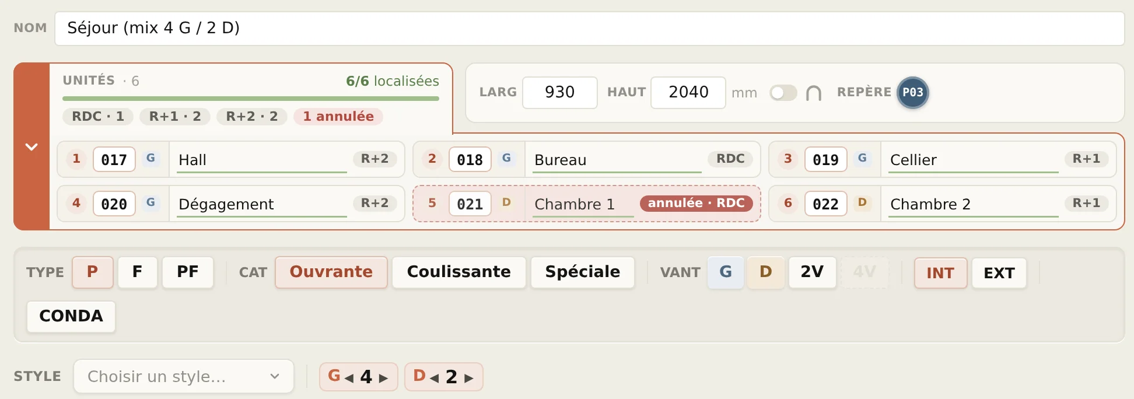Viewport: 1134px width, 399px height.
Task: Increase D count with right arrow
Action: click(x=468, y=378)
